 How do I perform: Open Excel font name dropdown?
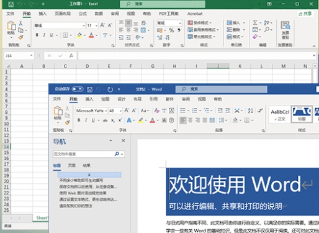coord(83,25)
